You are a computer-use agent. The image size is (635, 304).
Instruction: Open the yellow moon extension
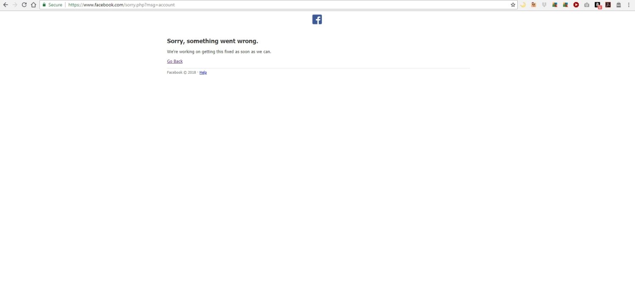523,5
